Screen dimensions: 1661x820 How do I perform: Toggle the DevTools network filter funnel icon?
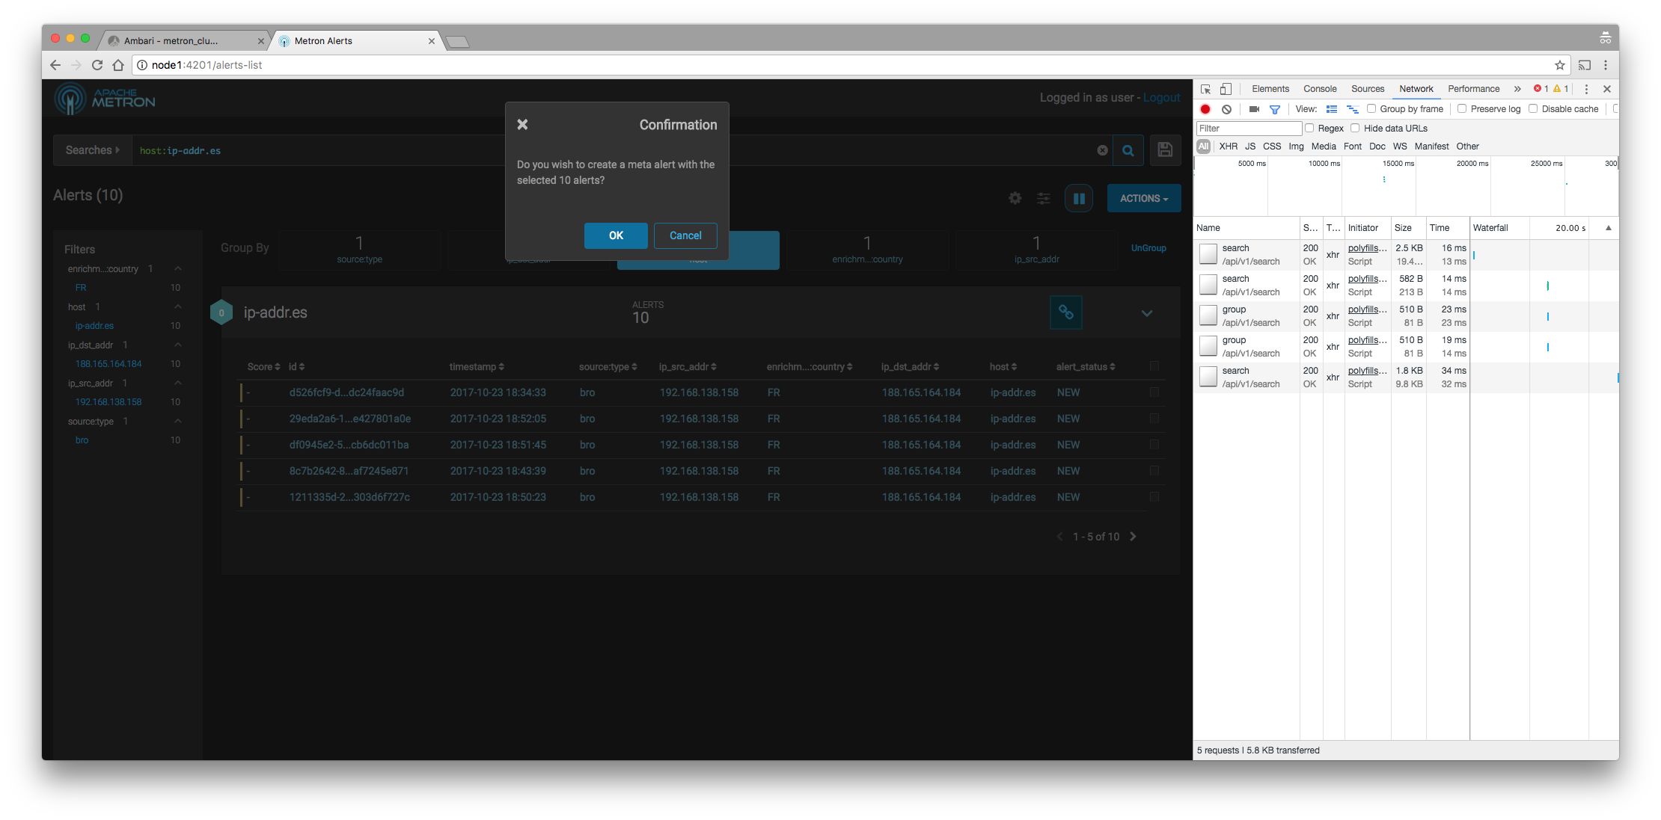1275,109
